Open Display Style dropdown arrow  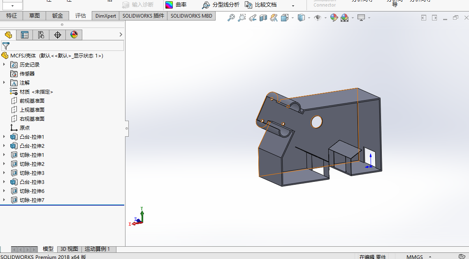[309, 18]
